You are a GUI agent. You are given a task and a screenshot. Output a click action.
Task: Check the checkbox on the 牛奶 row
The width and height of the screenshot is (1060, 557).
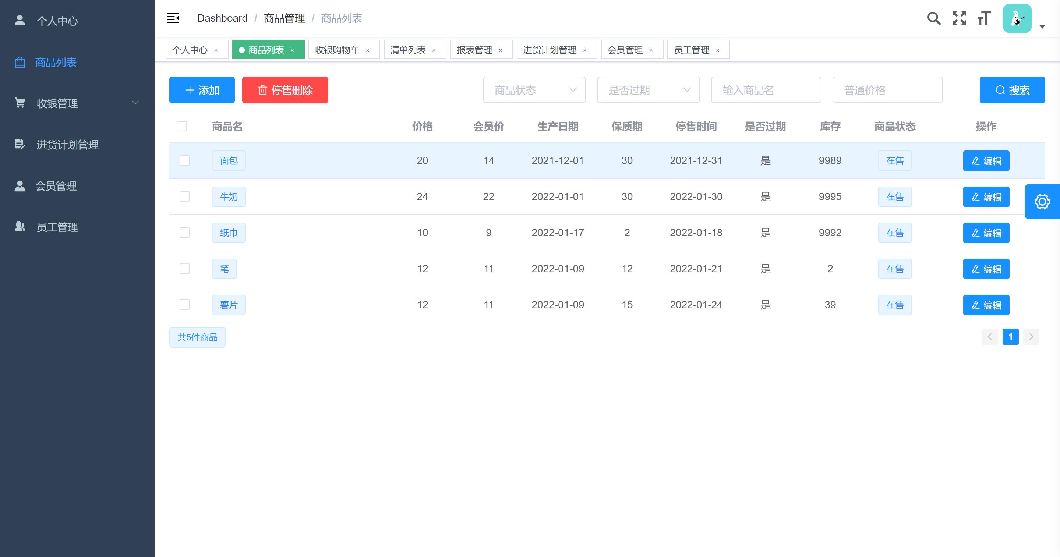click(x=184, y=196)
